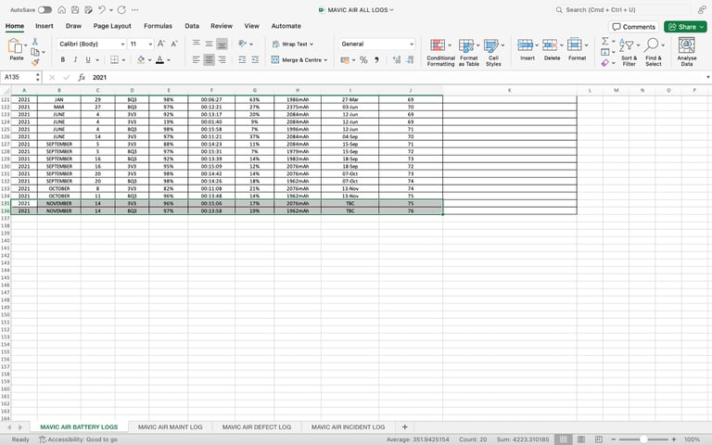Click the Comments button
Viewport: 712px width, 445px height.
[x=634, y=27]
